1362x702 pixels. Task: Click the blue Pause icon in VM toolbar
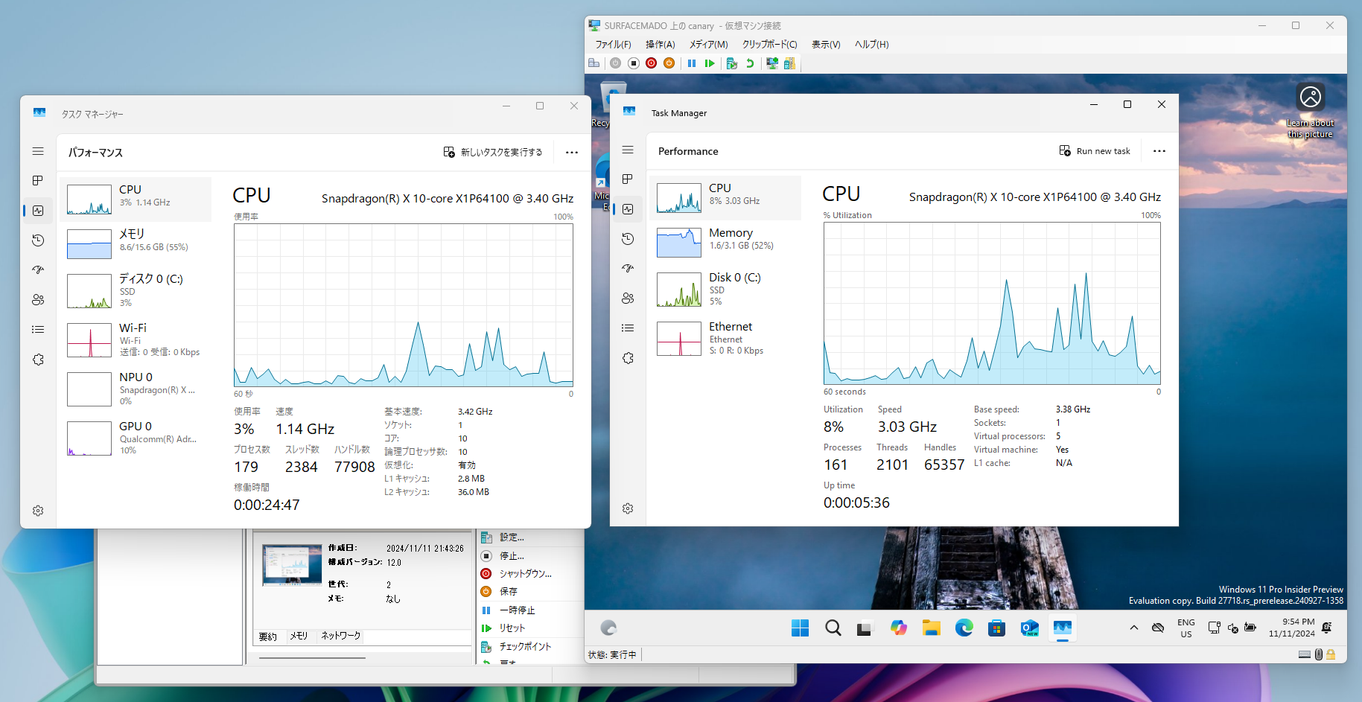tap(692, 63)
